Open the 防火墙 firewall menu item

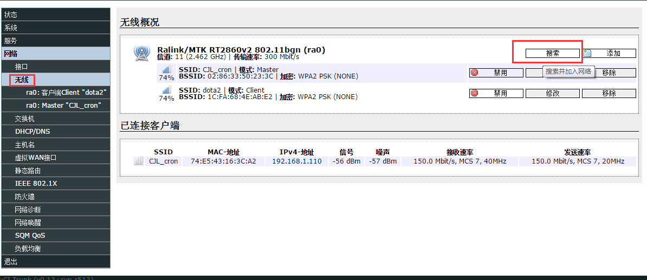point(25,197)
